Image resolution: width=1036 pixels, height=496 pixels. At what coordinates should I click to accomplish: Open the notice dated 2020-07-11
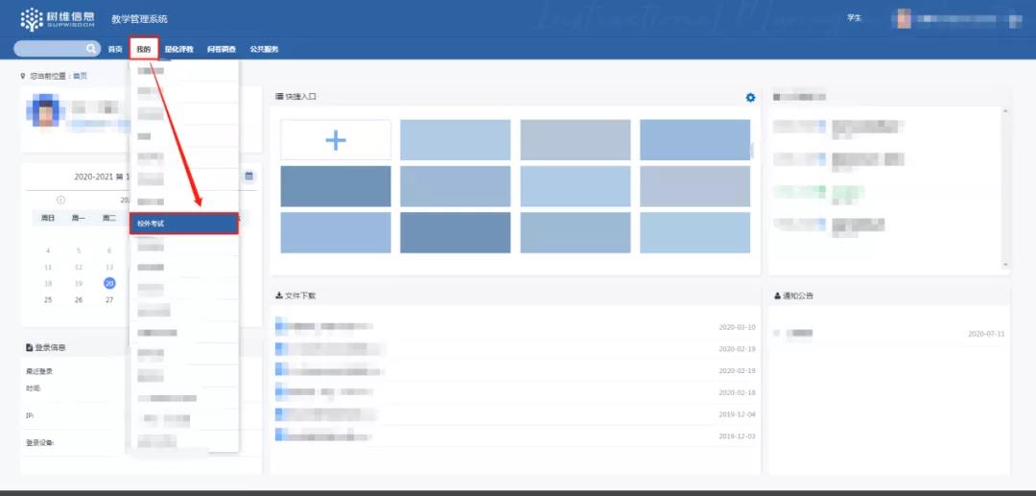click(x=889, y=334)
